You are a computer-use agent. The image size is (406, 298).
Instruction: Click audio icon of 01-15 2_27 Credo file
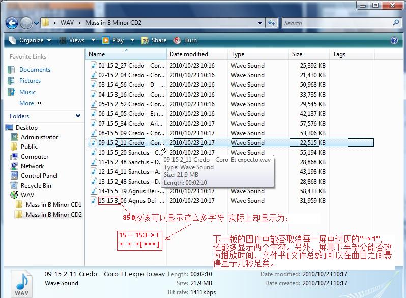coord(94,66)
